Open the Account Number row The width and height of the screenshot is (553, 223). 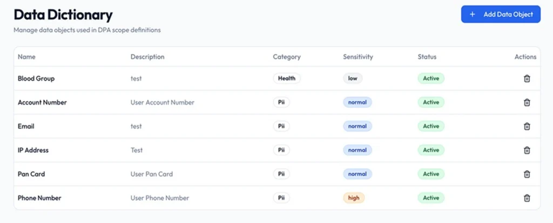pyautogui.click(x=42, y=102)
